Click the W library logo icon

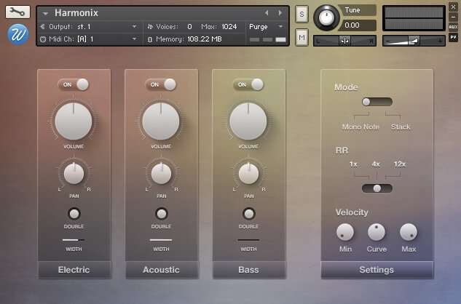[18, 33]
